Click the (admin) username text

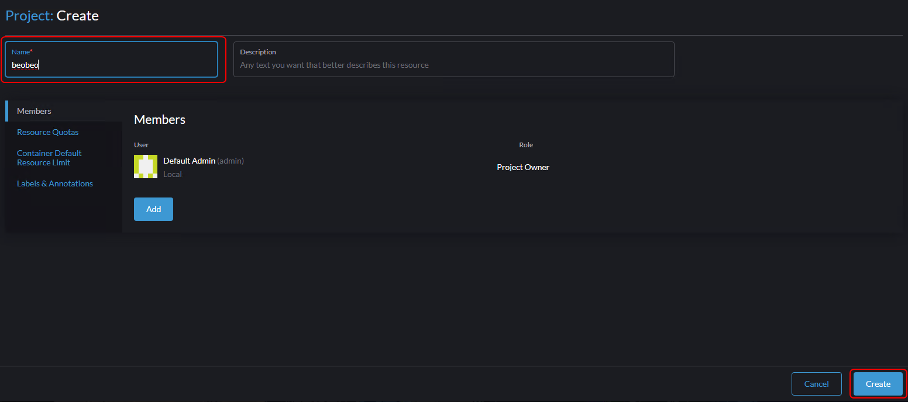point(231,161)
